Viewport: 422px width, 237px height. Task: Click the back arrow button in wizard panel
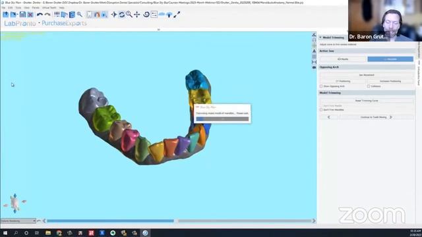coord(329,117)
